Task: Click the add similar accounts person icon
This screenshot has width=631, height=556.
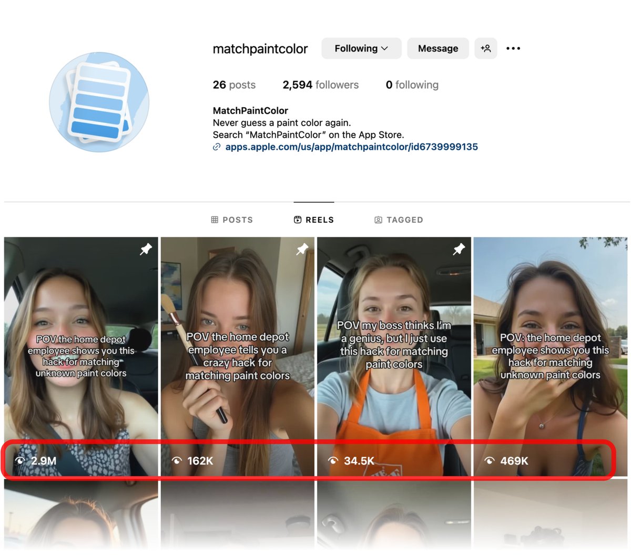Action: click(x=486, y=48)
